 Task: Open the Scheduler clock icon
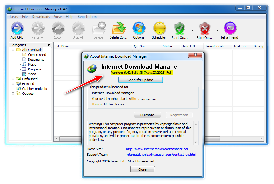159,28
